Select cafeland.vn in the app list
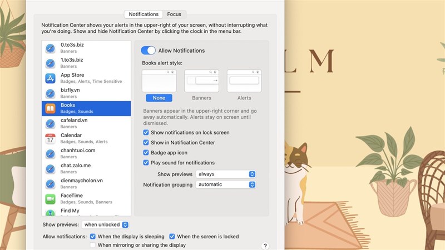Screen dimensions: 445x250 (86, 123)
